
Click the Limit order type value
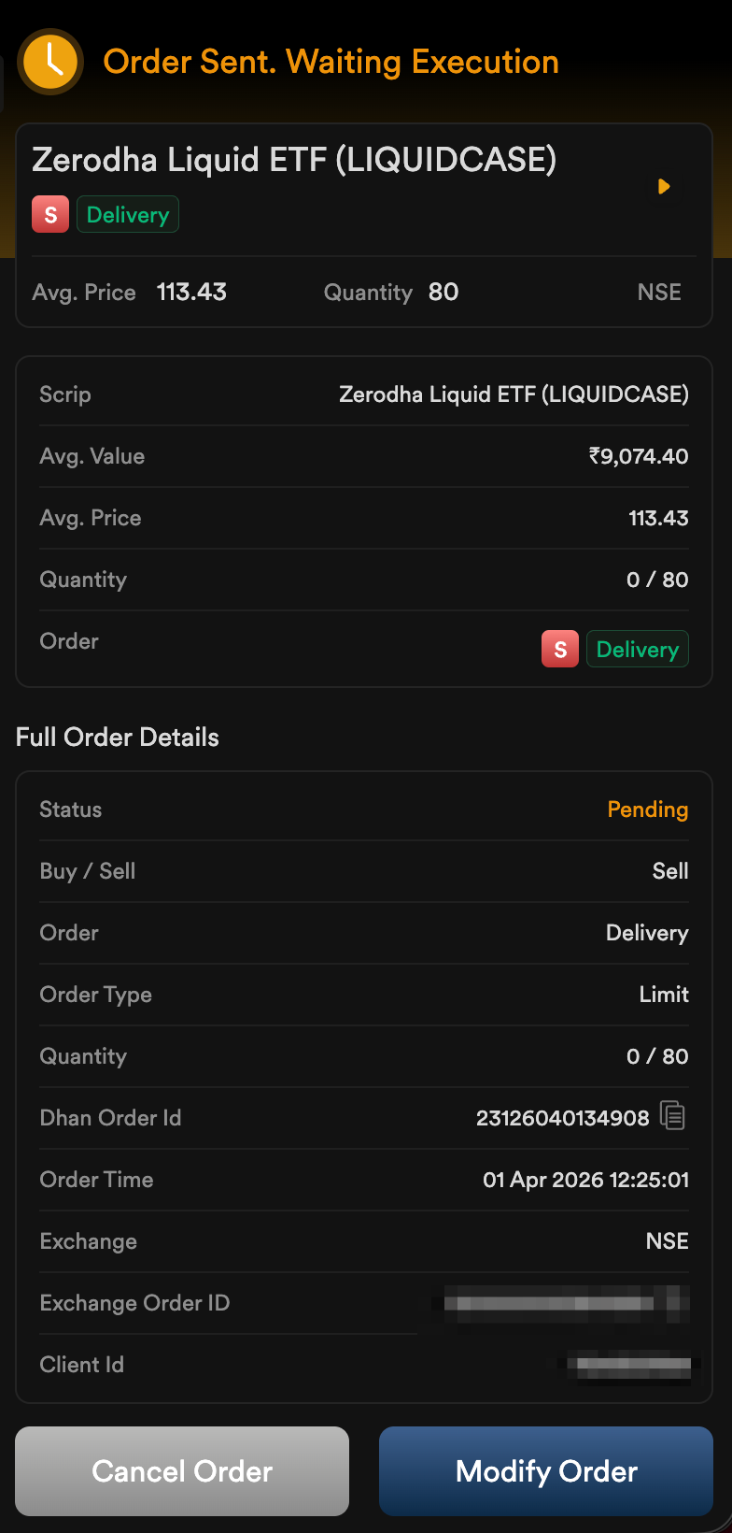664,995
